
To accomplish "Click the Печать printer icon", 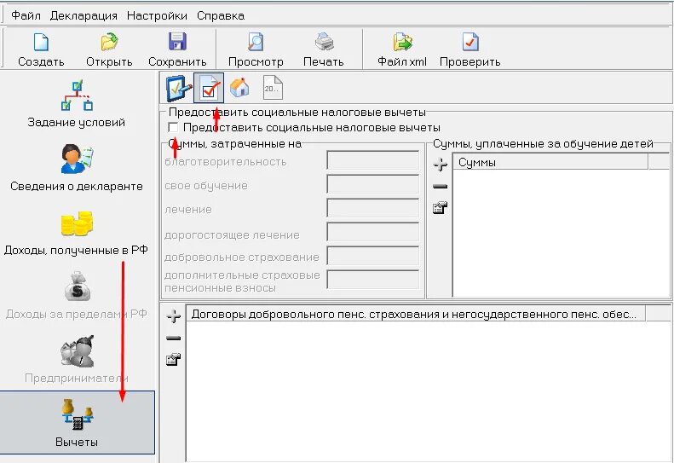I will point(324,42).
